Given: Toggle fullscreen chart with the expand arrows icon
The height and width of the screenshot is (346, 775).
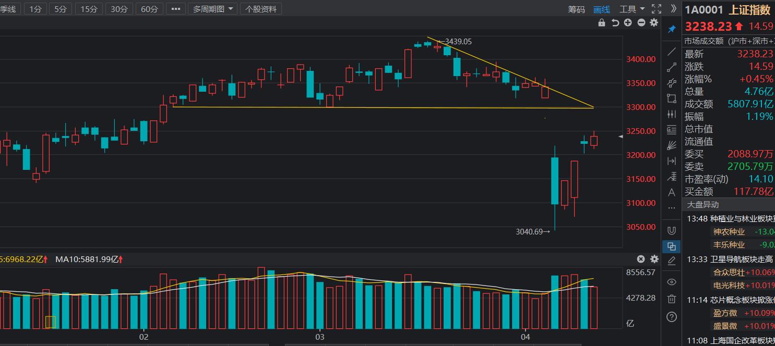Looking at the screenshot, I should pos(657,9).
